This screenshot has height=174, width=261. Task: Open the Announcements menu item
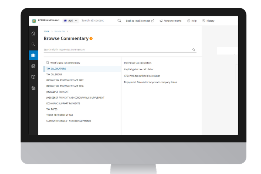170,21
